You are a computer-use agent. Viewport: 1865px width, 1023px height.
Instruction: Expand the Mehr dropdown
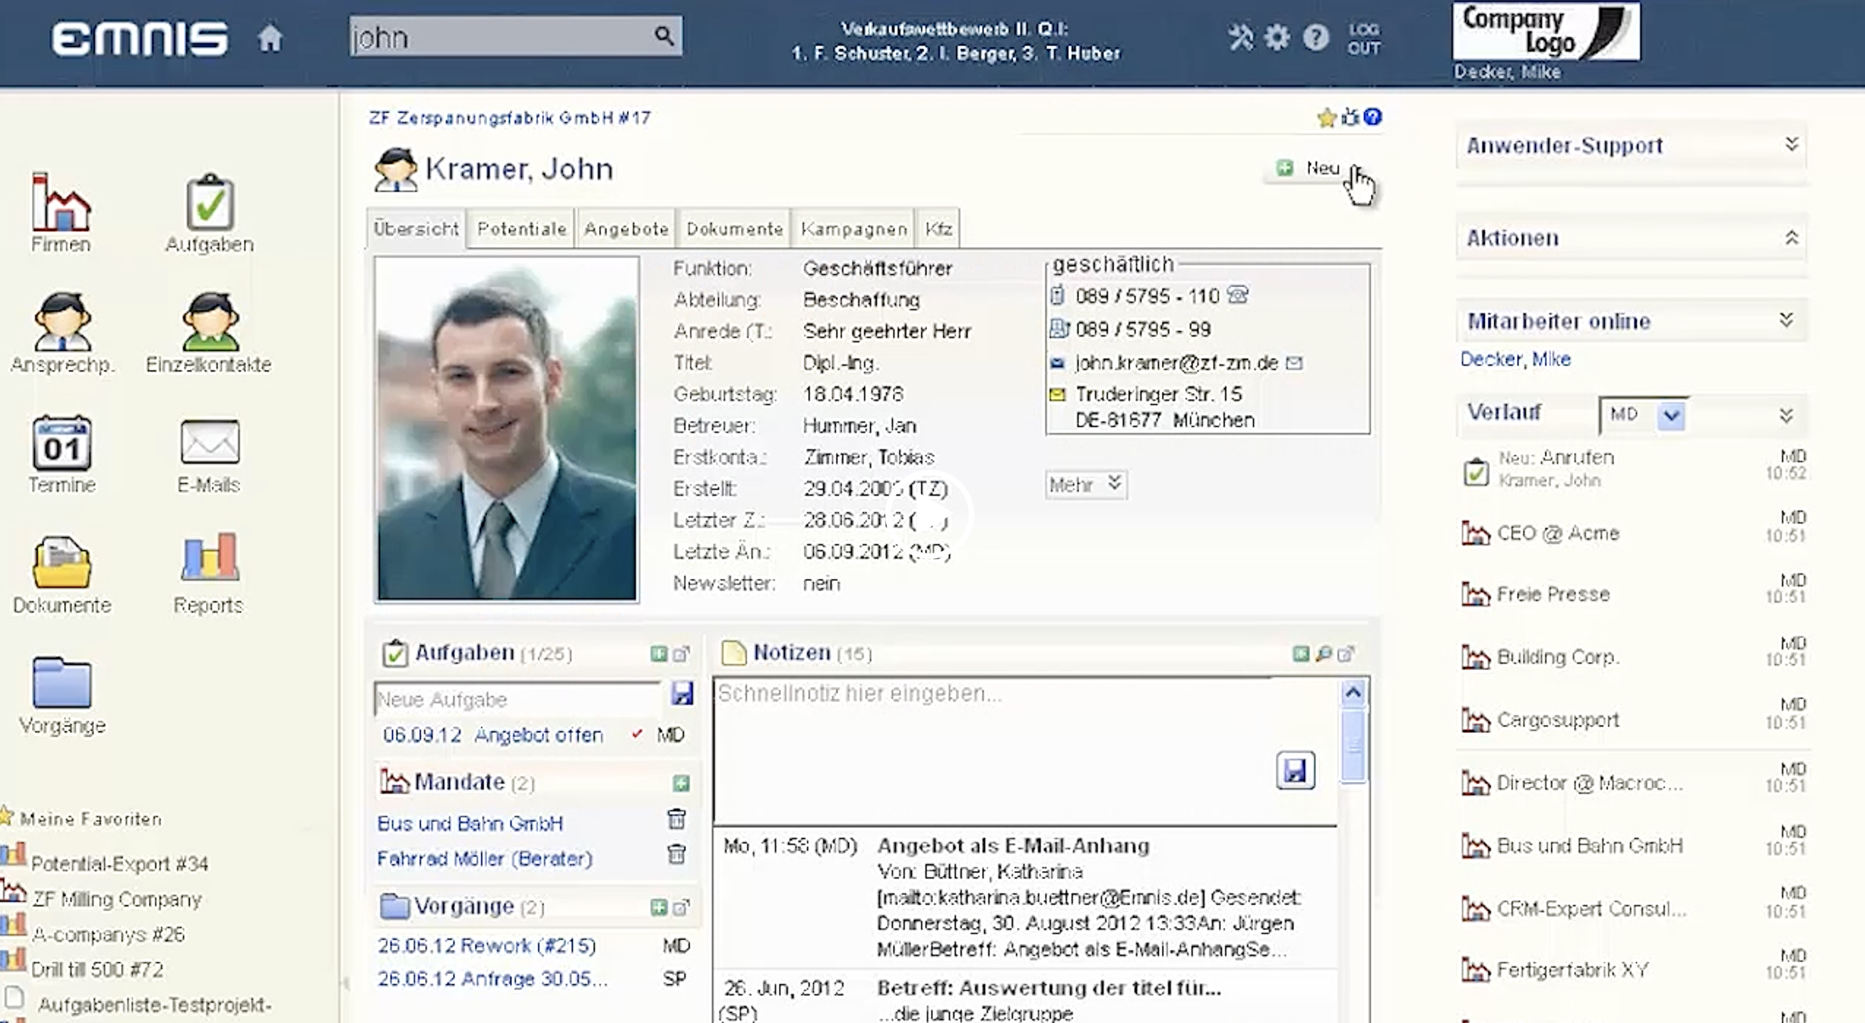point(1085,484)
